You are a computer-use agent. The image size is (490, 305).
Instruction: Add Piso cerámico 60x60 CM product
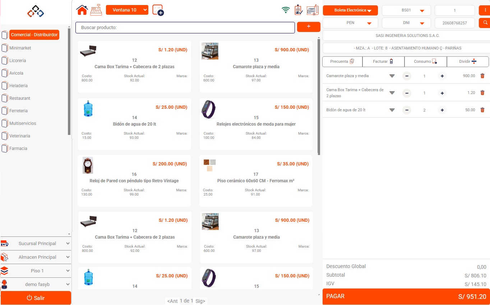click(x=256, y=180)
